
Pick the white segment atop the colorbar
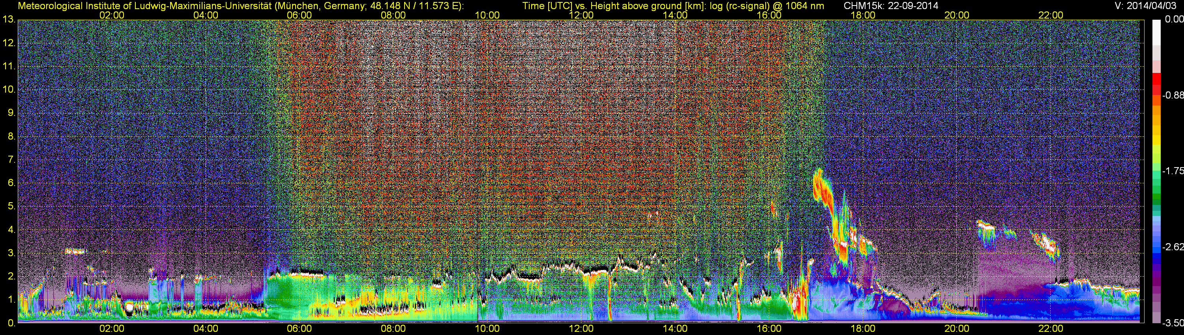pyautogui.click(x=1156, y=32)
